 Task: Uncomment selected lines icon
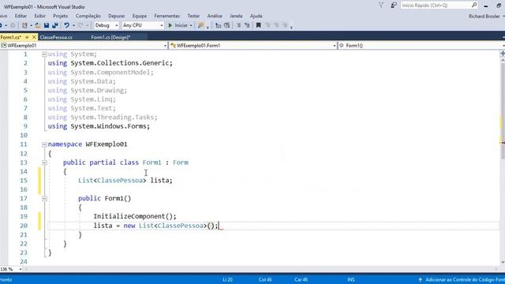click(247, 25)
